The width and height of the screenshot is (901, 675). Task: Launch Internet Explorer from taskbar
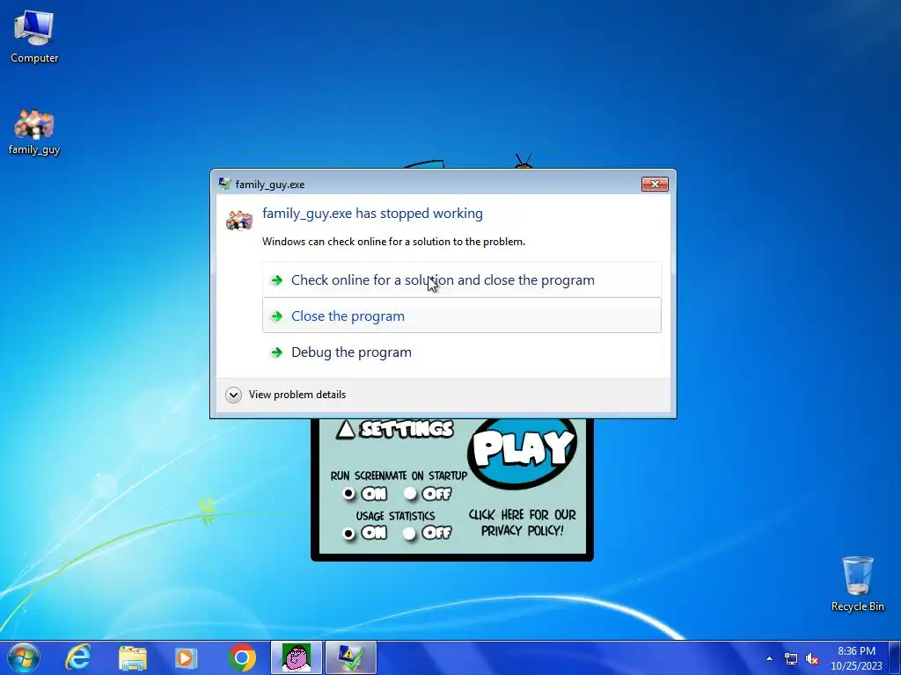pyautogui.click(x=77, y=657)
